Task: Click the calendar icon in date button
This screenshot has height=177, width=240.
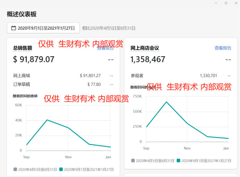Action: (14, 28)
